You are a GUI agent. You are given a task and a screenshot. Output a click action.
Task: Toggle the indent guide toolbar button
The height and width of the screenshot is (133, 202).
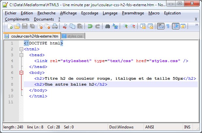pyautogui.click(x=176, y=26)
